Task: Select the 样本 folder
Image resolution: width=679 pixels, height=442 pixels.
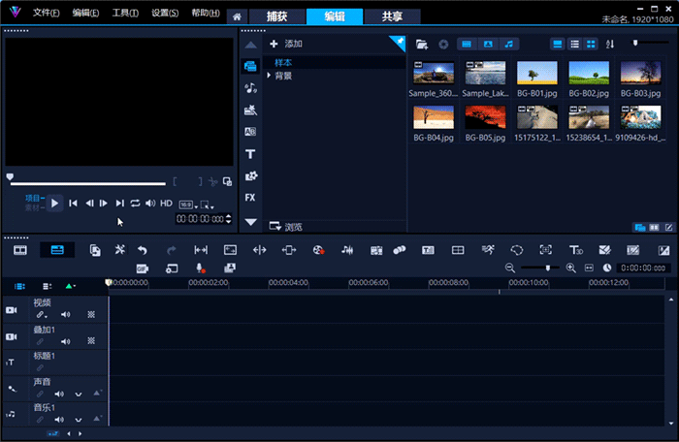Action: pyautogui.click(x=283, y=62)
